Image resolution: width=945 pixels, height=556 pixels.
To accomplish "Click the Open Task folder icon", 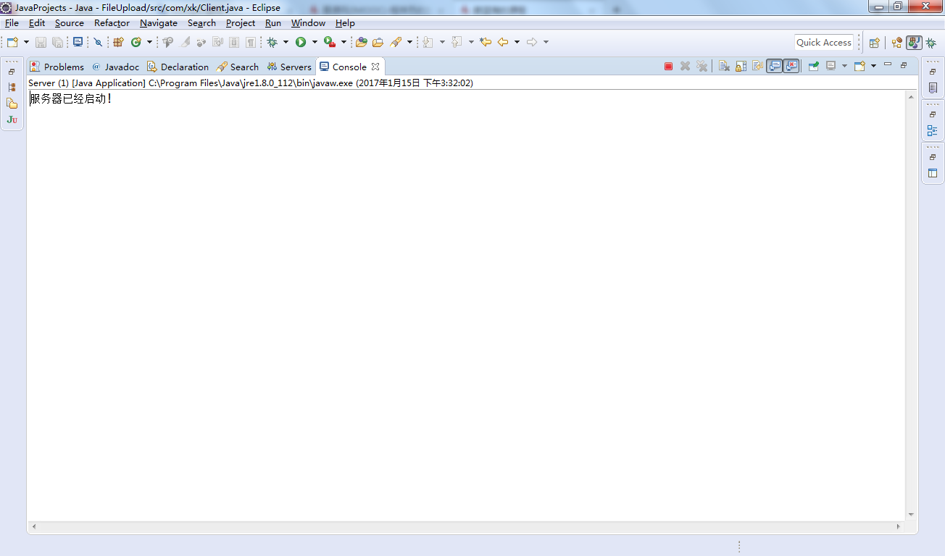I will click(378, 42).
